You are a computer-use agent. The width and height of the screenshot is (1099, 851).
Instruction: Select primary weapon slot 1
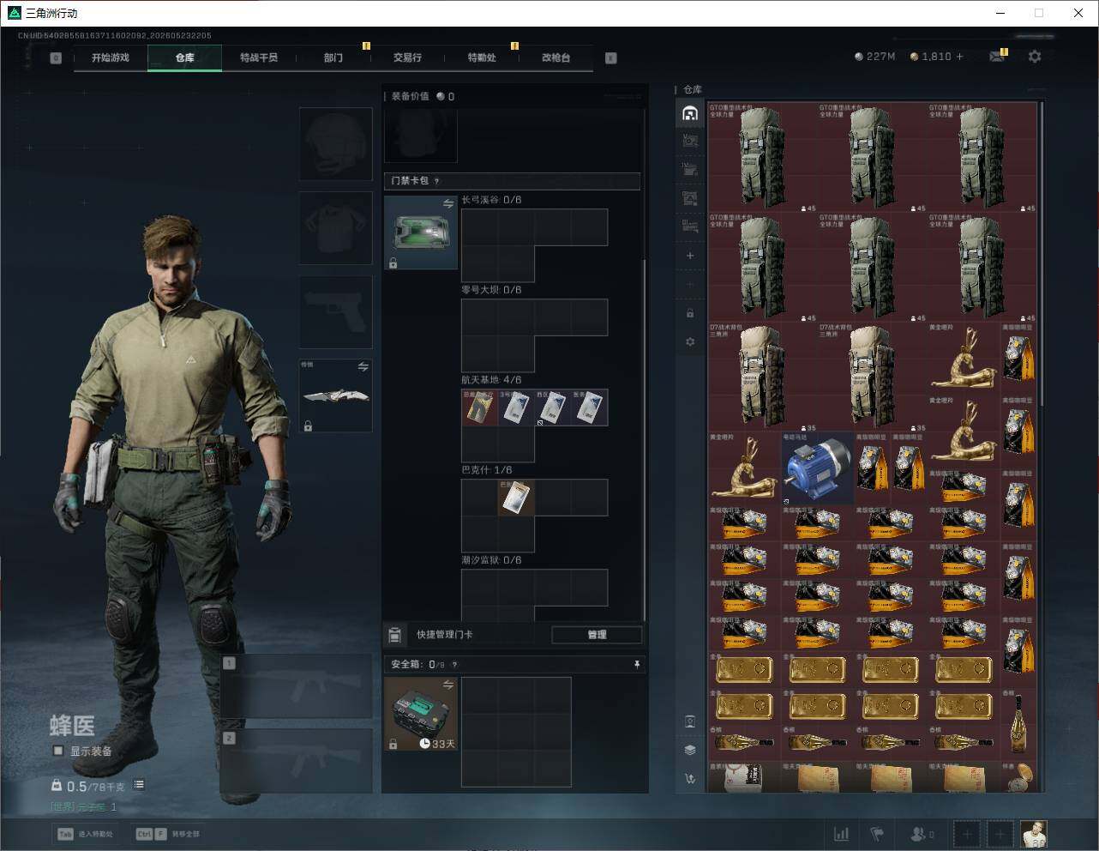(x=297, y=686)
